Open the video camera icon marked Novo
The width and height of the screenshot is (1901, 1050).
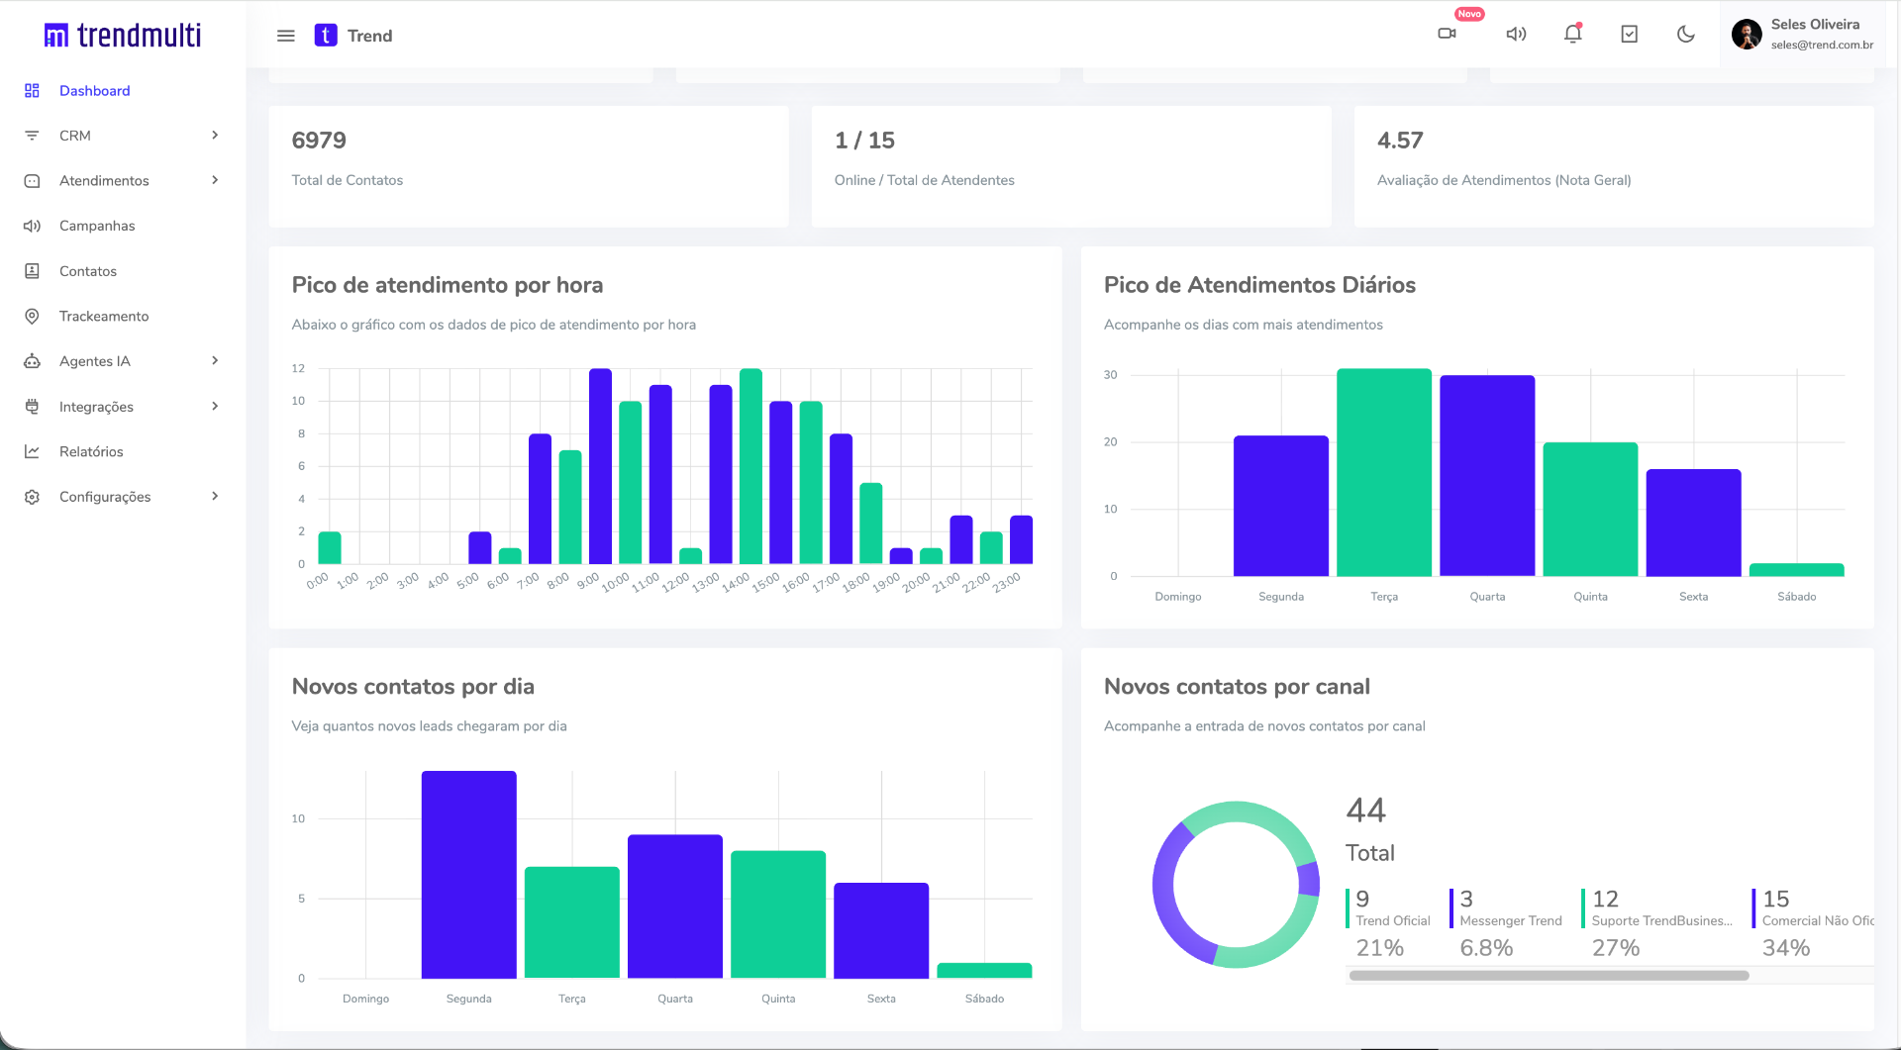tap(1447, 34)
